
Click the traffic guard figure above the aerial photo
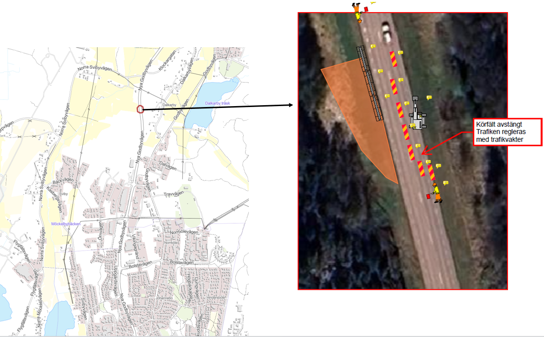pyautogui.click(x=358, y=11)
